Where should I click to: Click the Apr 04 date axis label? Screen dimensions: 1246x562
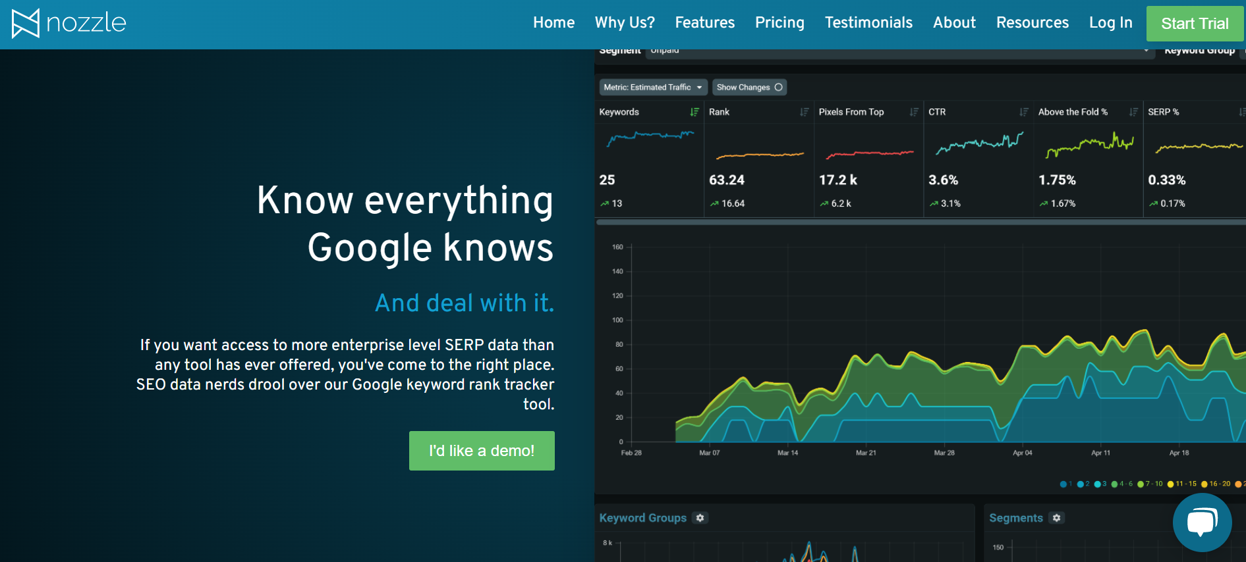(1022, 453)
